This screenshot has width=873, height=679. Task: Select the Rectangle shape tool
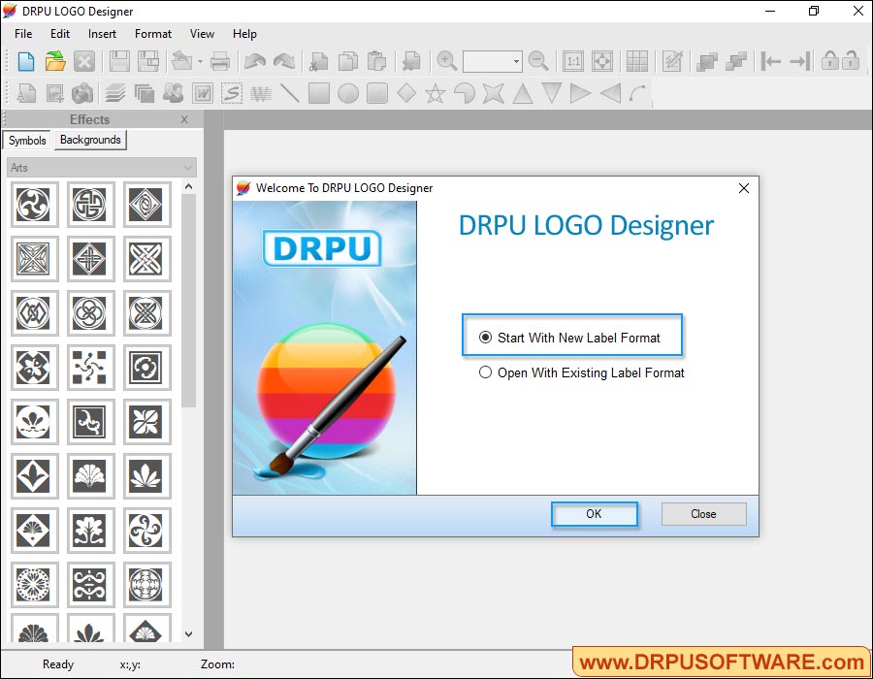pyautogui.click(x=320, y=93)
